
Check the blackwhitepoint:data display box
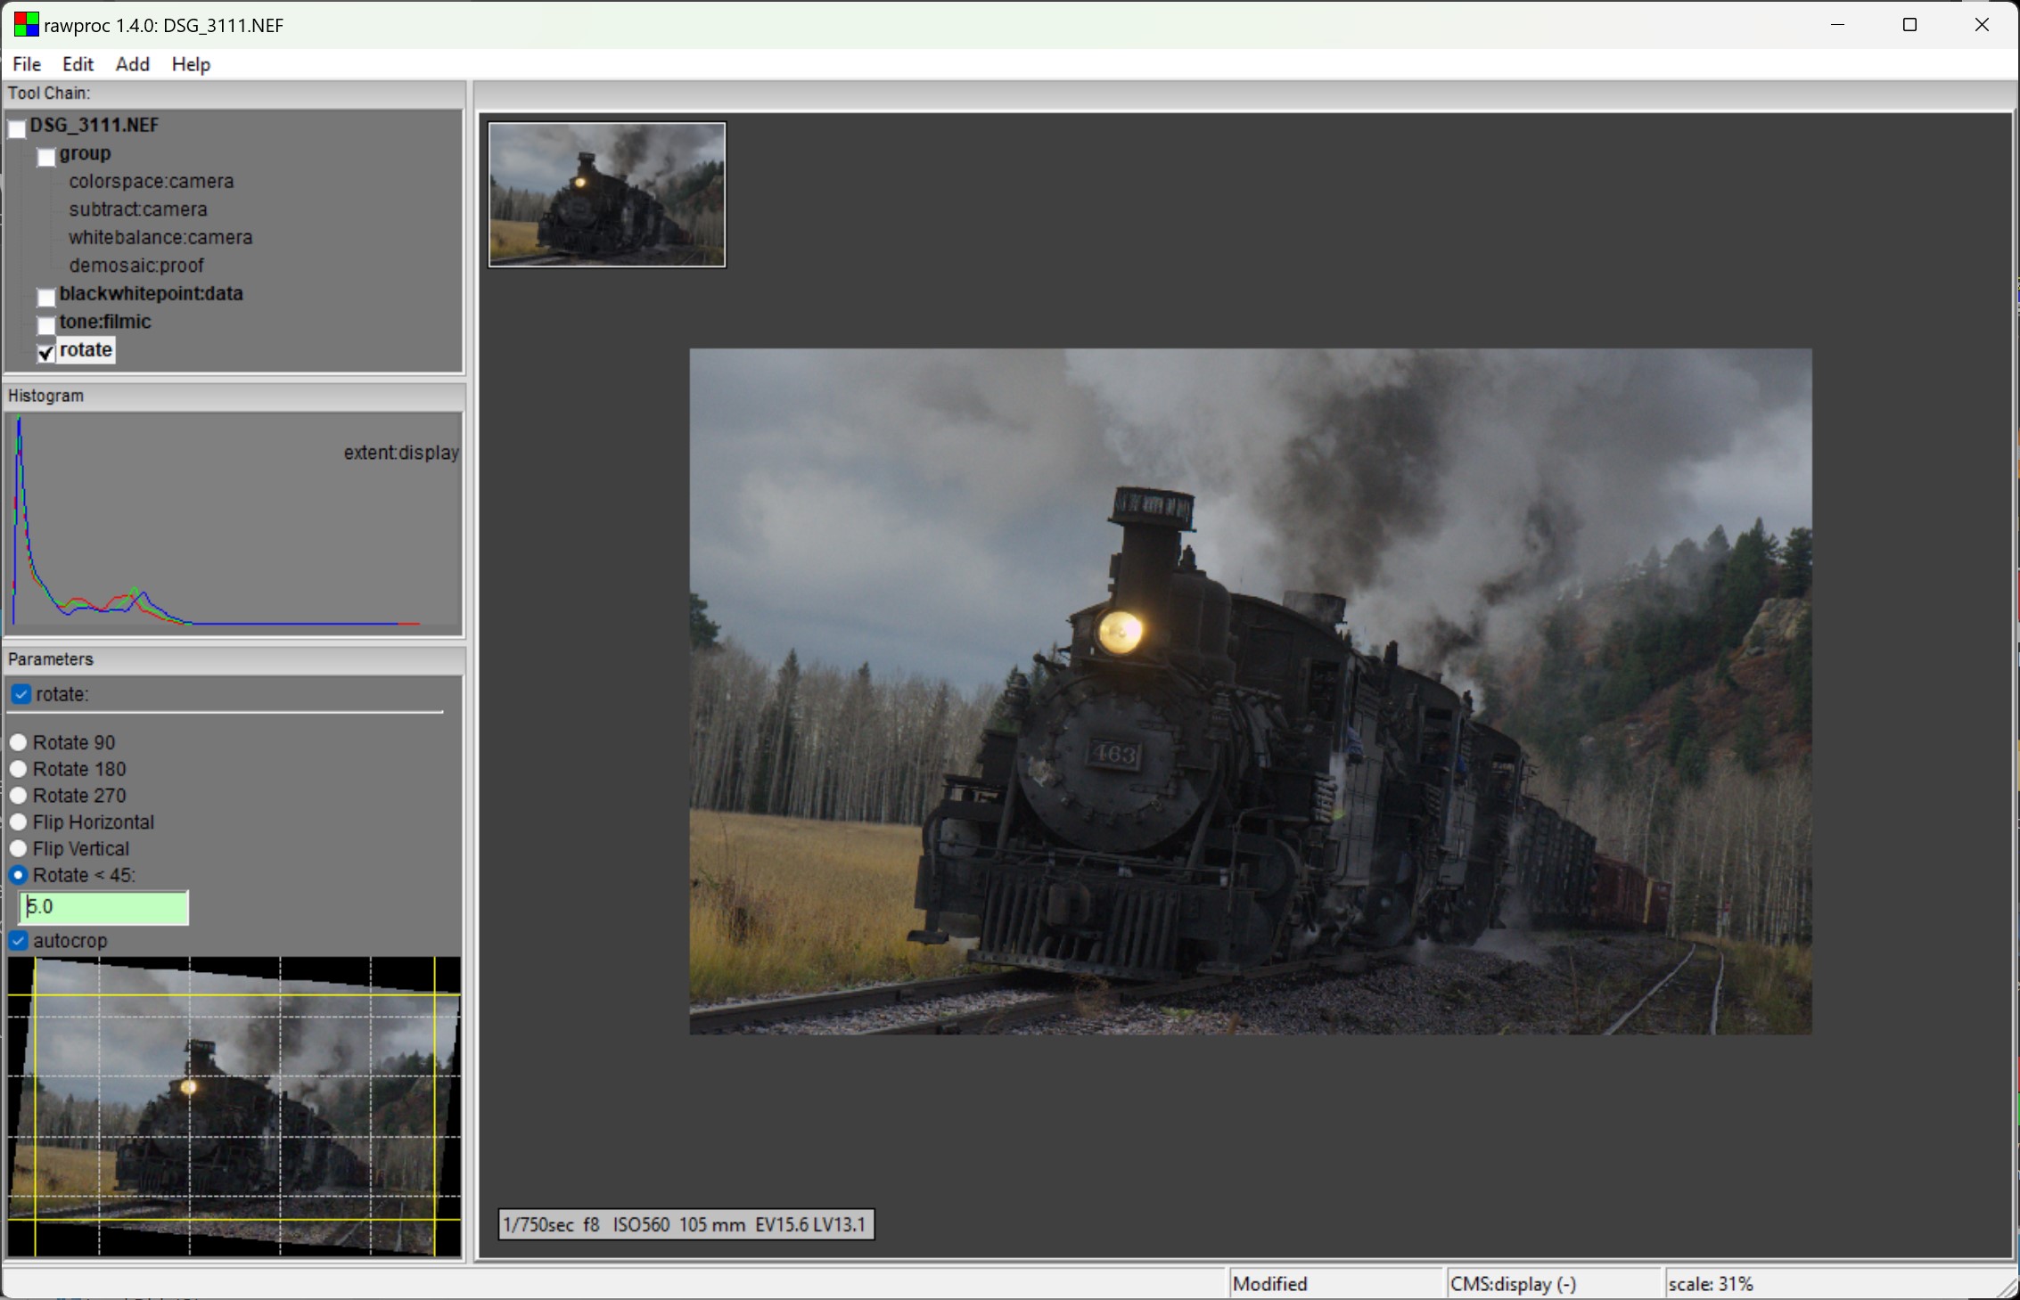[46, 298]
